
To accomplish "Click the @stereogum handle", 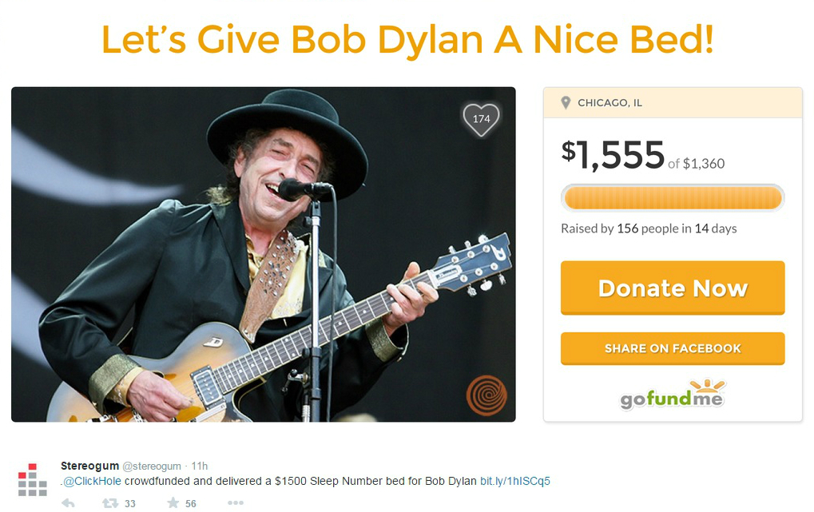I will (152, 466).
